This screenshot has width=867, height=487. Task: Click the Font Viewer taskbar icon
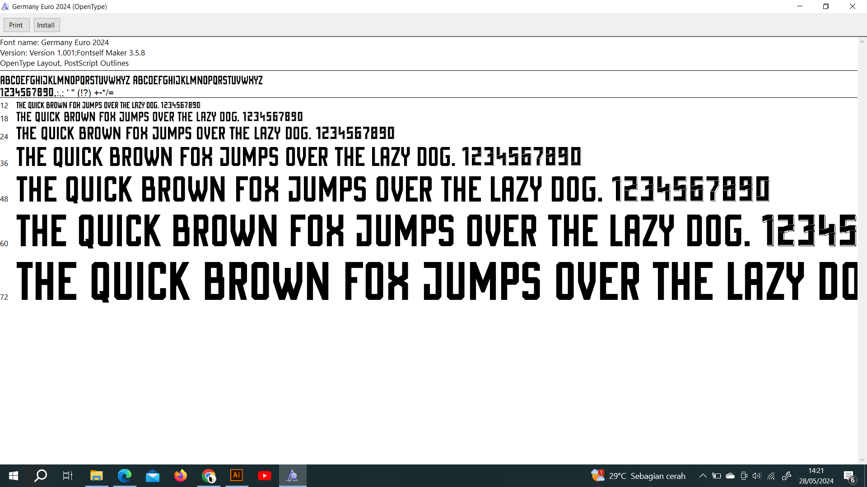pyautogui.click(x=293, y=476)
